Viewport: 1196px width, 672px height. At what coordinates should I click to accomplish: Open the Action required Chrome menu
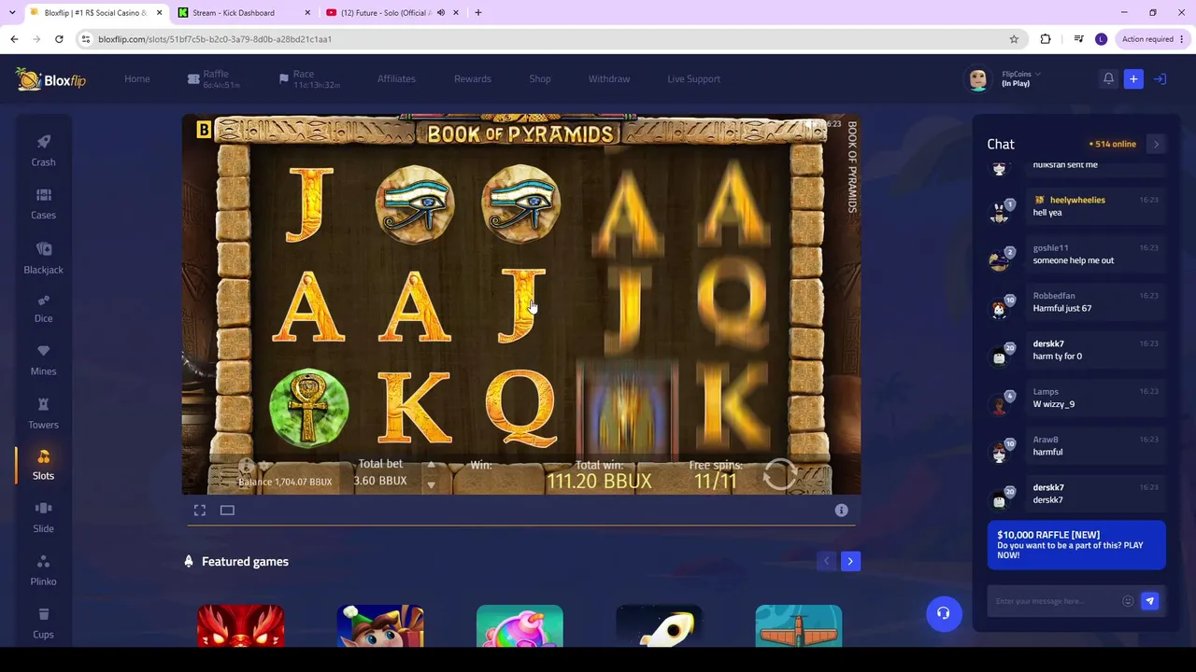(x=1153, y=39)
